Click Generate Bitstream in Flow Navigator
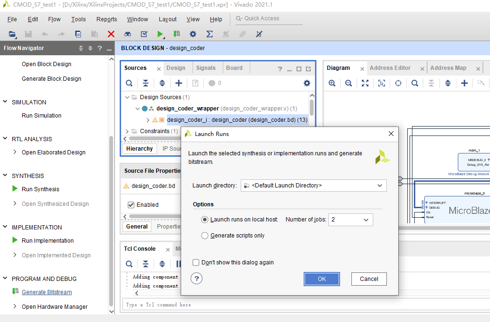The image size is (490, 322). coord(47,292)
